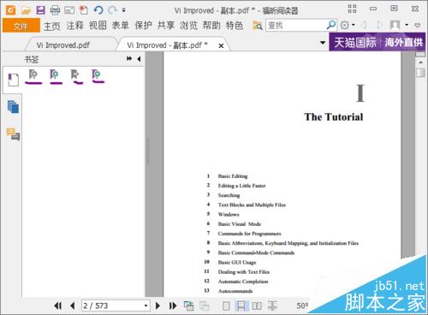Viewport: 428px width, 315px height.
Task: Open the orange 文件 menu
Action: click(21, 26)
